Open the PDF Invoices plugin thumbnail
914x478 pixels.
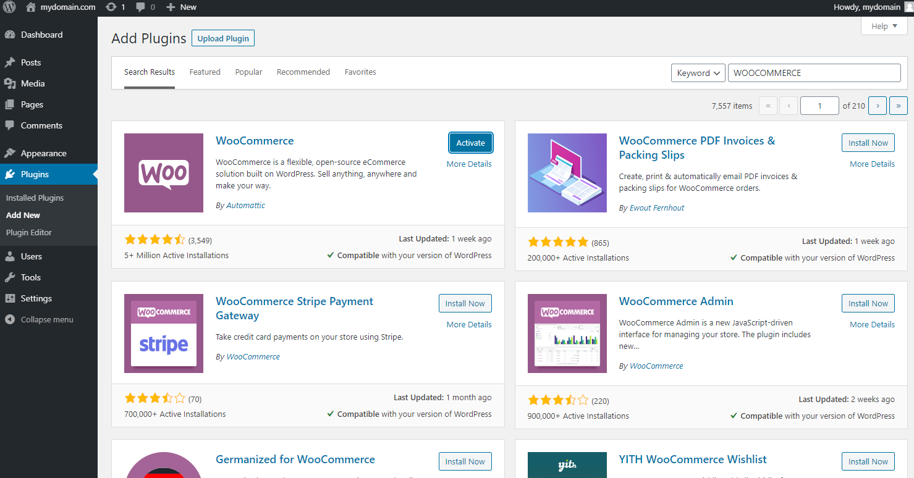coord(567,173)
